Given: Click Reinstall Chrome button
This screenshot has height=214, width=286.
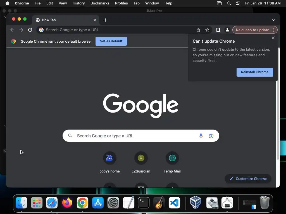Looking at the screenshot, I should pos(255,72).
